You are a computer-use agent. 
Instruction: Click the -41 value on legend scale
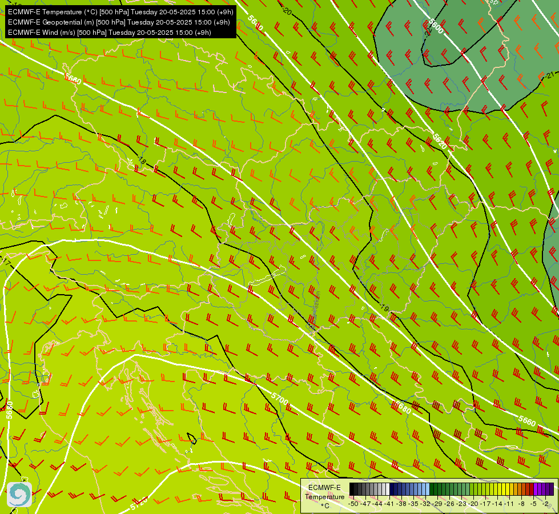coord(389,504)
